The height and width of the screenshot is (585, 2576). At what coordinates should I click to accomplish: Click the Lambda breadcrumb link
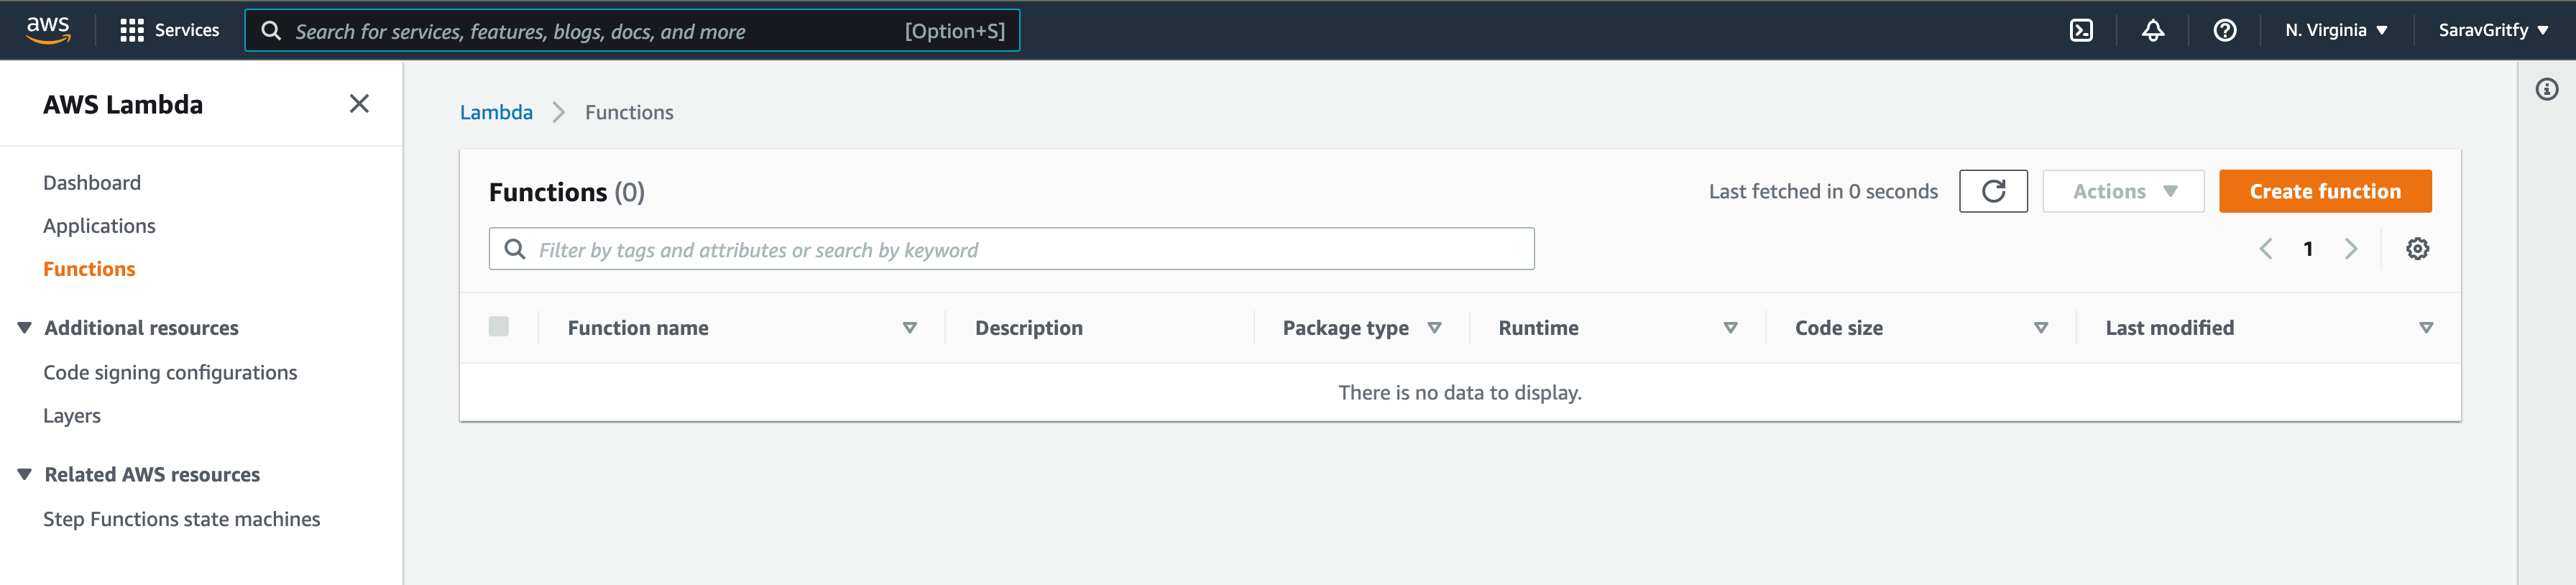(x=496, y=113)
